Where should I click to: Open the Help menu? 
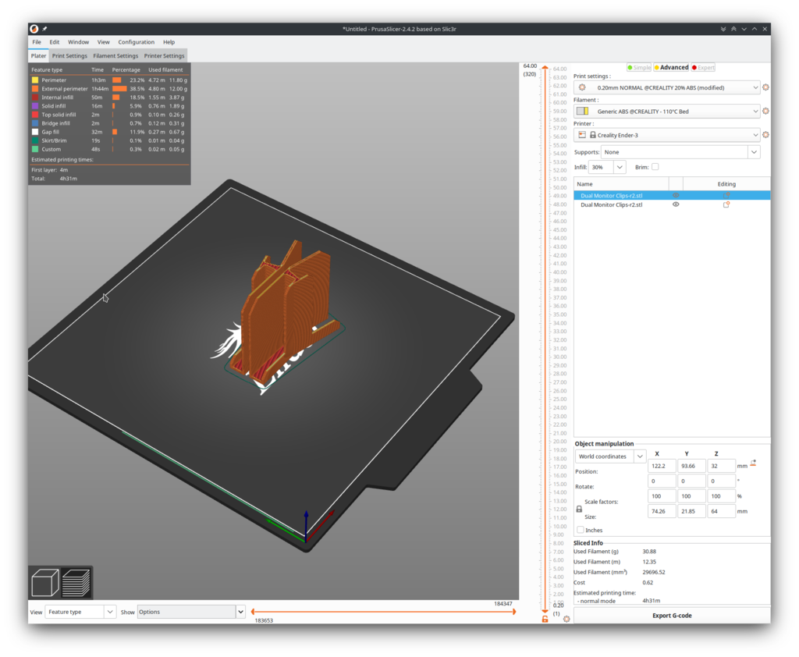click(x=169, y=42)
